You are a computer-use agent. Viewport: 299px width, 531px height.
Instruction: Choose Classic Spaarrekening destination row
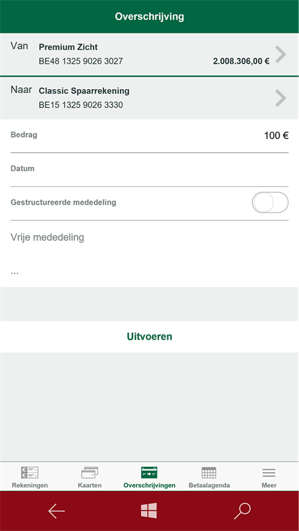(x=149, y=98)
